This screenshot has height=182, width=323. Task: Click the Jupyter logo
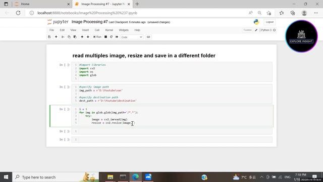pyautogui.click(x=58, y=22)
